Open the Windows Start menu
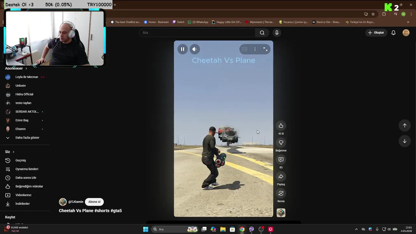This screenshot has width=416, height=234. pyautogui.click(x=146, y=229)
